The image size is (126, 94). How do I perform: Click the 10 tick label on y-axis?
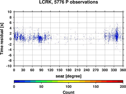(10, 12)
